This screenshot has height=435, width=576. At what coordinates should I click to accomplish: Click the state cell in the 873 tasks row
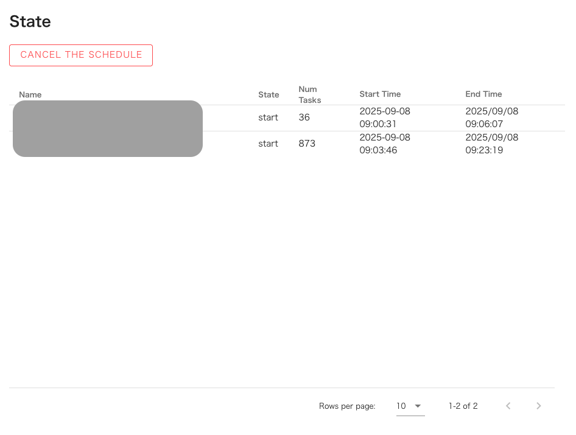coord(268,144)
